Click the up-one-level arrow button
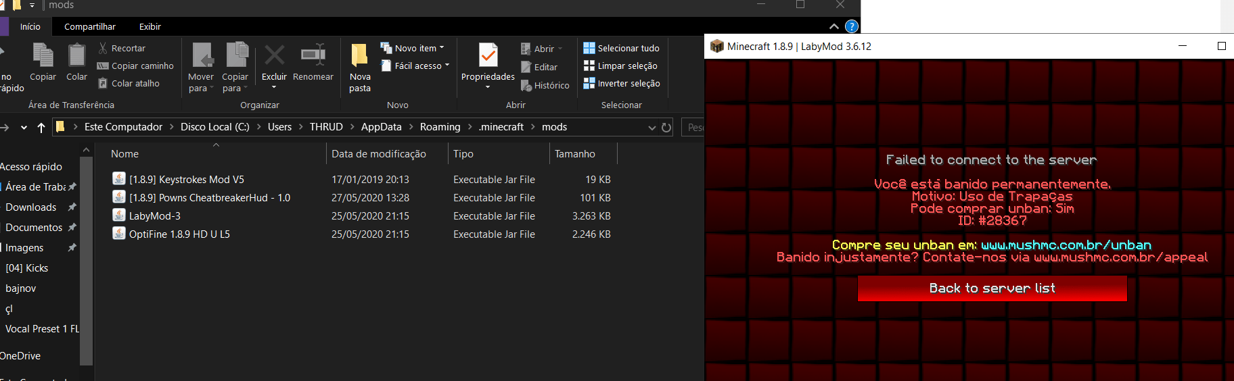This screenshot has width=1234, height=381. (41, 127)
